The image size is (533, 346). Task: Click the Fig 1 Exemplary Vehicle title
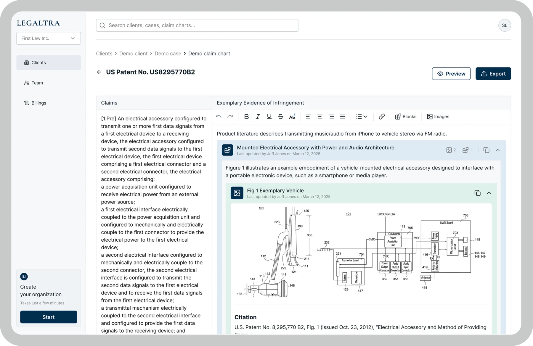tap(275, 190)
